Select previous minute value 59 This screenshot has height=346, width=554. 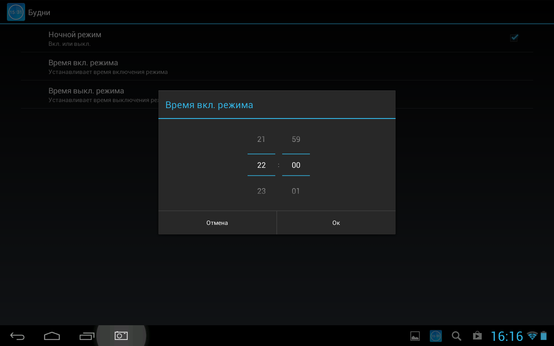pyautogui.click(x=296, y=139)
